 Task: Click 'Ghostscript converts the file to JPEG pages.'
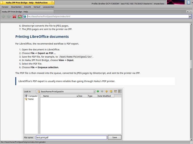pos(45,26)
